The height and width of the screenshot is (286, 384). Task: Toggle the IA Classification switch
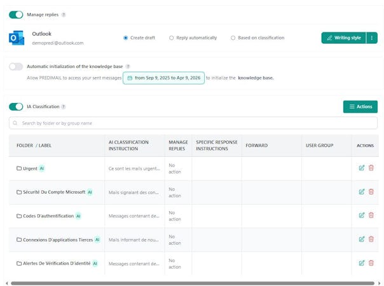pos(16,107)
